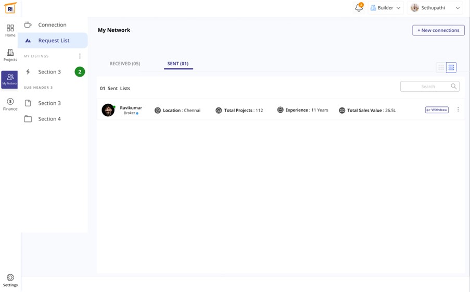Click the Search input field
Screen dimensions: 470x292
click(x=425, y=87)
